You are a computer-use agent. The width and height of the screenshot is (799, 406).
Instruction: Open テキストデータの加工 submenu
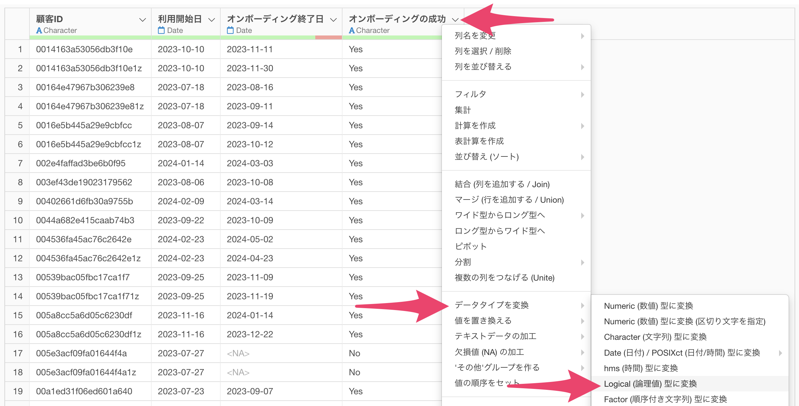click(x=516, y=336)
